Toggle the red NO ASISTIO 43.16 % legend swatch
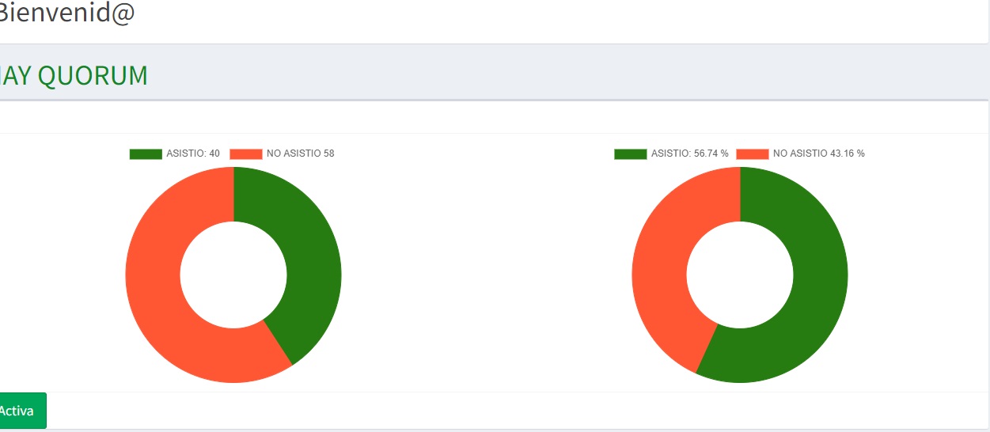Image resolution: width=990 pixels, height=432 pixels. coord(752,153)
